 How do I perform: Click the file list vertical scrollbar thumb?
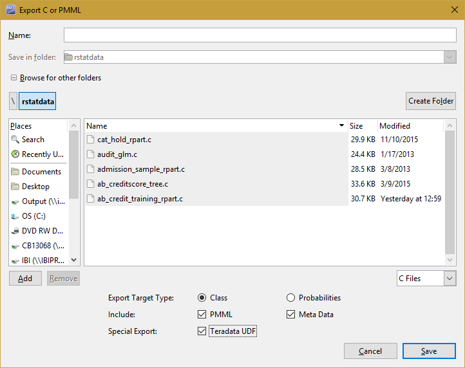tap(450, 192)
